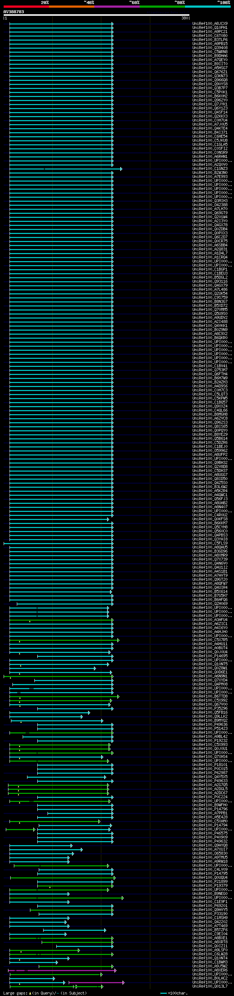Screen dimensions: 234x996
Task: Click the white query sequence bar
Action: [97, 15]
